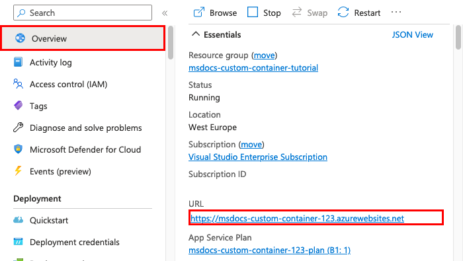Click inside the Search input field

[83, 13]
